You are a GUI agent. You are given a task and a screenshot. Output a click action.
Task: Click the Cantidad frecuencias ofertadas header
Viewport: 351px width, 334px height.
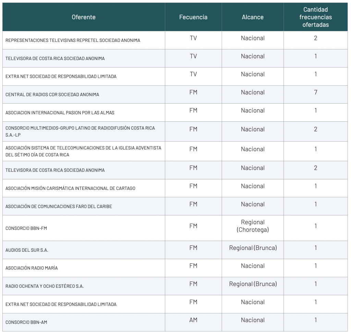(x=315, y=17)
